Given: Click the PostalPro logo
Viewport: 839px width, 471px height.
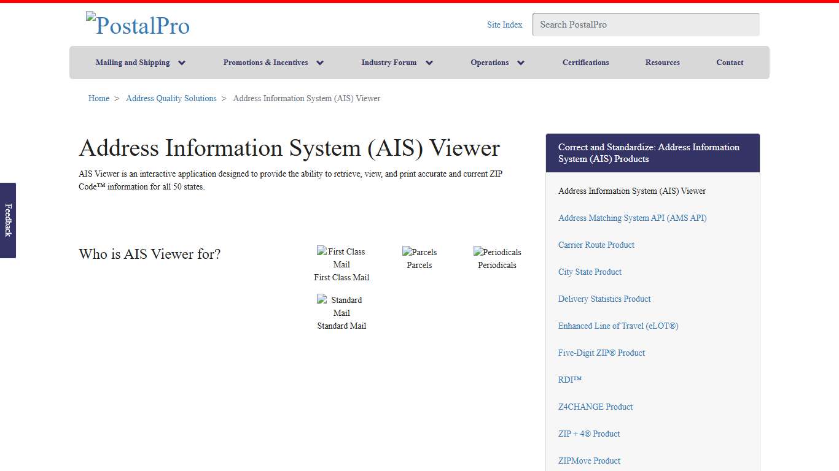Looking at the screenshot, I should pyautogui.click(x=138, y=25).
